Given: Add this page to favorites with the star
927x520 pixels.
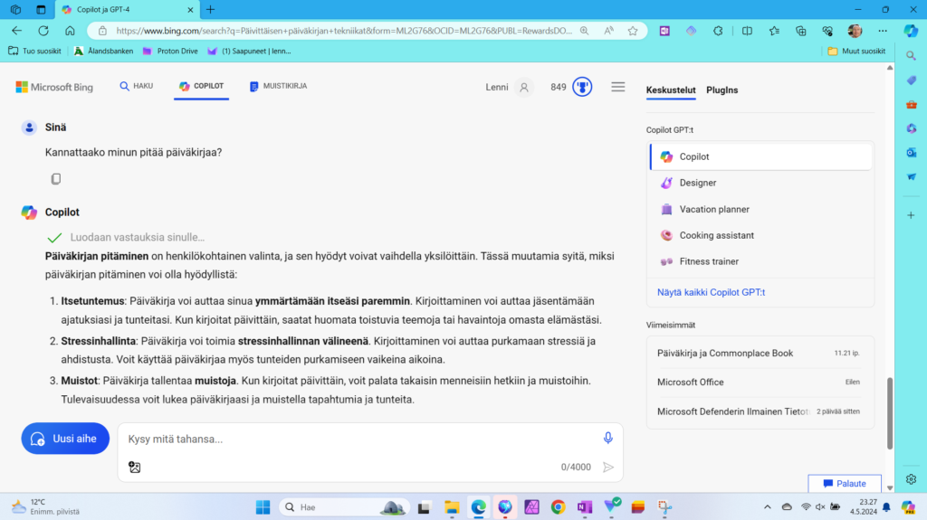Looking at the screenshot, I should (x=633, y=31).
